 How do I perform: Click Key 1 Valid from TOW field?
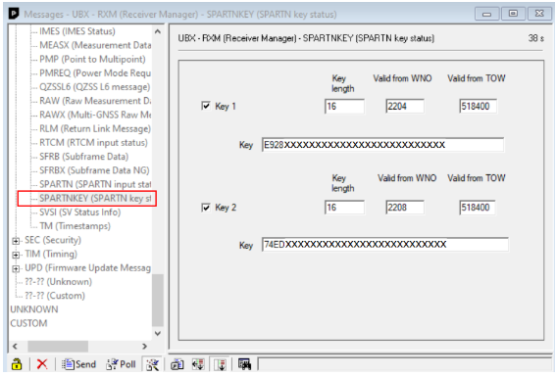click(478, 106)
